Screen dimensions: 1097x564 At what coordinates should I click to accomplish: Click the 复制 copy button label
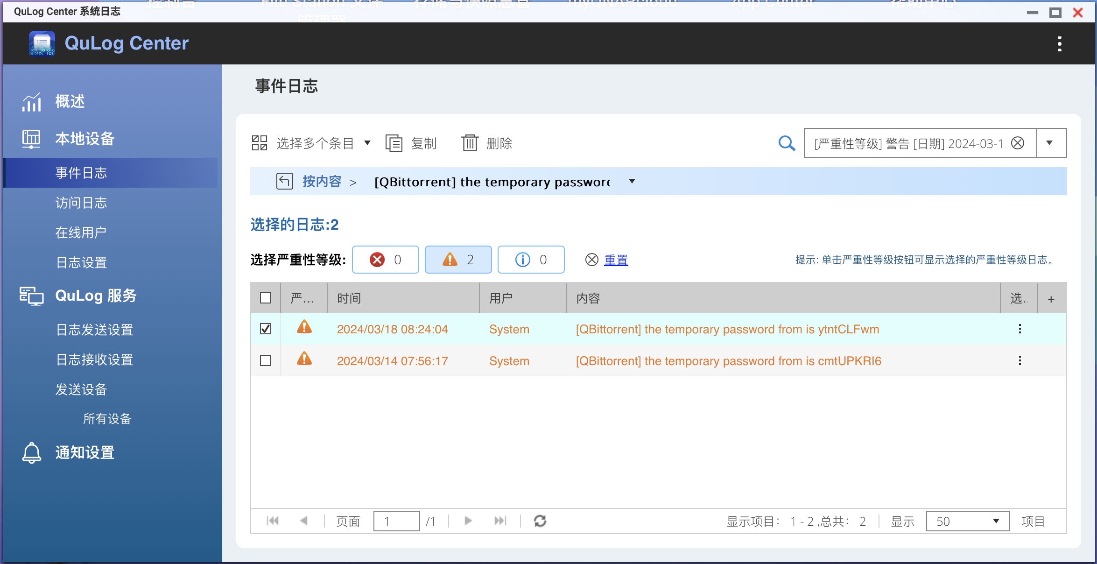[424, 143]
